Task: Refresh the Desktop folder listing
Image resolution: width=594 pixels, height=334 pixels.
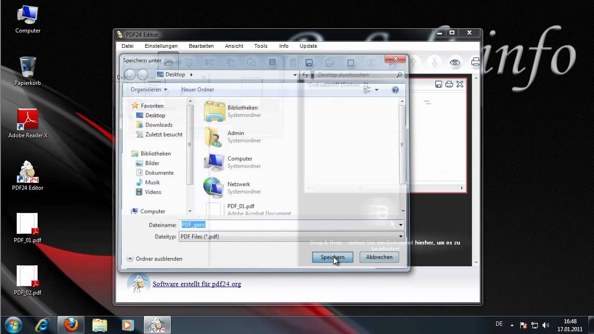Action: (x=305, y=75)
